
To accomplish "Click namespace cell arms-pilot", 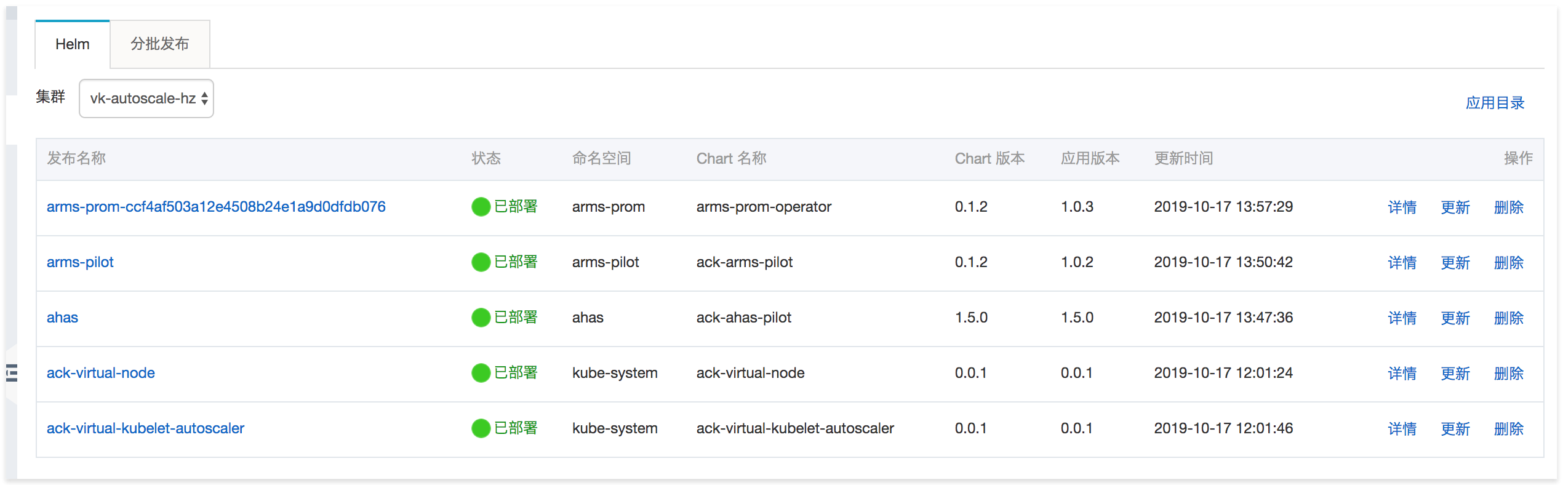I will click(x=606, y=262).
